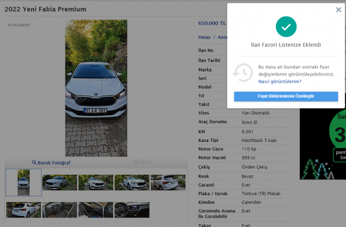346x227 pixels.
Task: Click the 'İlan No' label
Action: [205, 51]
